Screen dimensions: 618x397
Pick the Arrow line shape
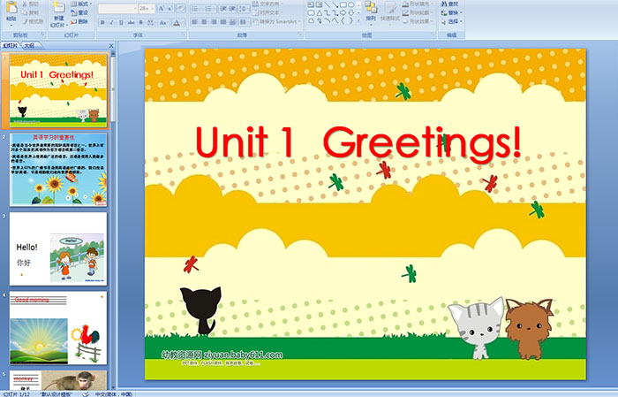[x=335, y=4]
